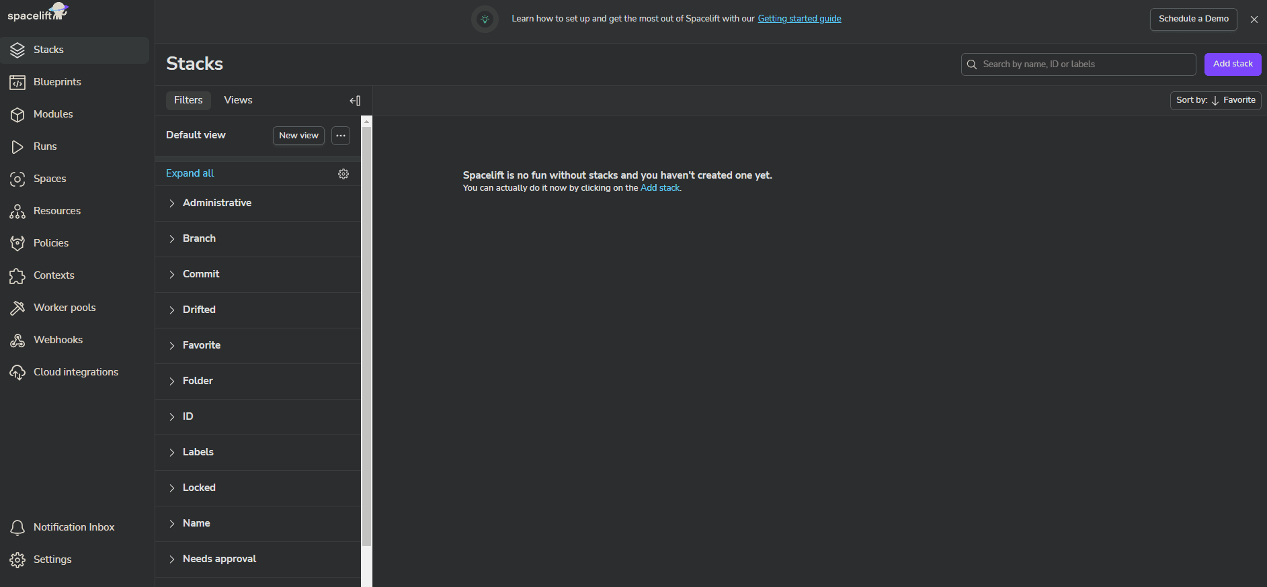Image resolution: width=1267 pixels, height=587 pixels.
Task: Click the Stacks page heading
Action: click(194, 64)
